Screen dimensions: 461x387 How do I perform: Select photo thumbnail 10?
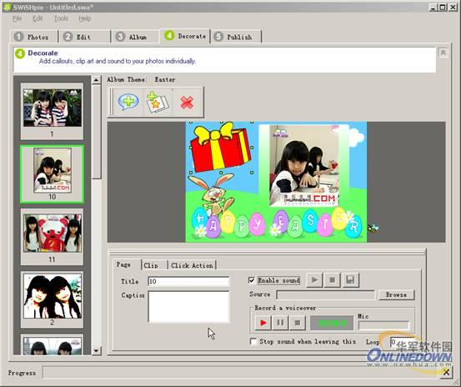point(52,173)
